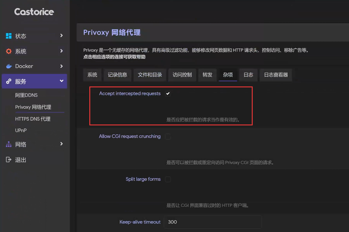Collapse the 服务 section chevron
The height and width of the screenshot is (232, 349).
pyautogui.click(x=61, y=81)
